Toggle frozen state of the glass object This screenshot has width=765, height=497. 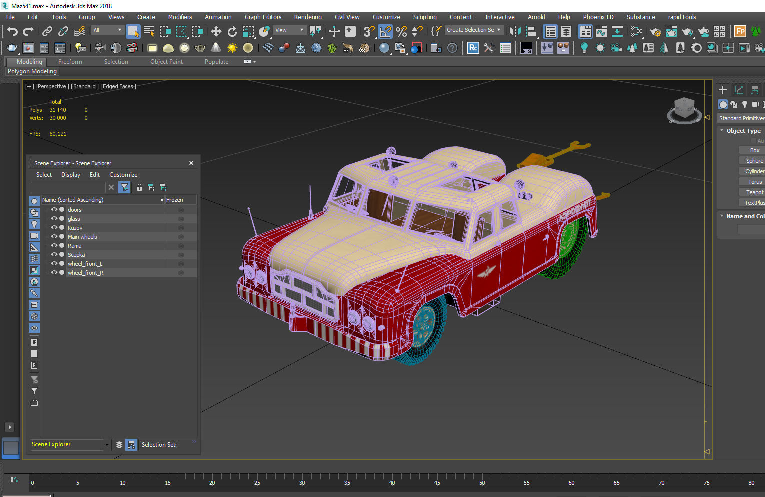[x=181, y=219]
